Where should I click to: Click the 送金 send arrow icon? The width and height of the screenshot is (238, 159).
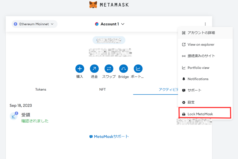pos(94,68)
